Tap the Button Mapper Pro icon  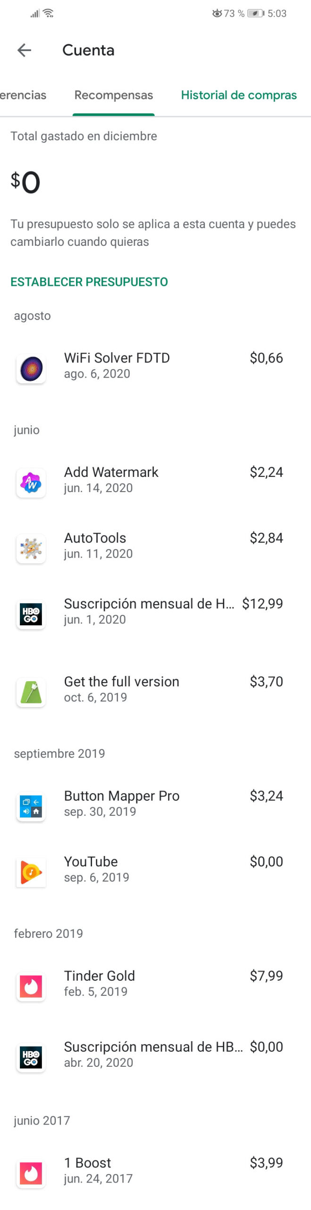[31, 806]
